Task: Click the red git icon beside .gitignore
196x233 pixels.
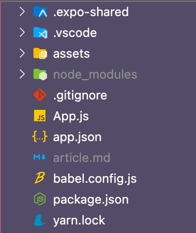Action: tap(40, 95)
